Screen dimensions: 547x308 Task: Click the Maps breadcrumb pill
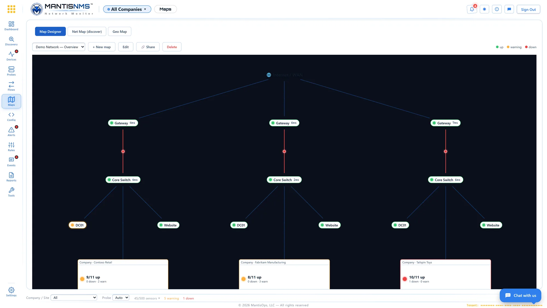pos(165,9)
